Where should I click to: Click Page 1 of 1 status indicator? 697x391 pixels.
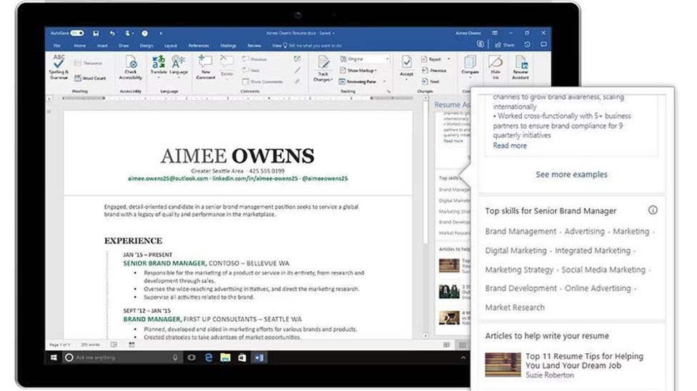click(x=59, y=345)
